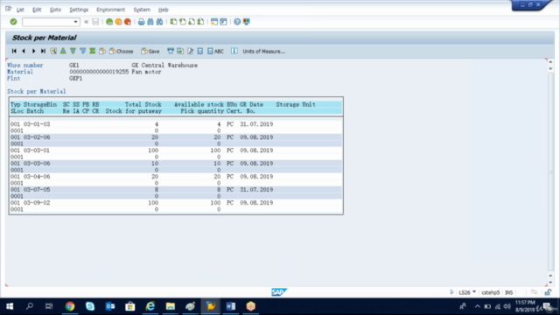Click the Information icon in list toolbar

234,51
